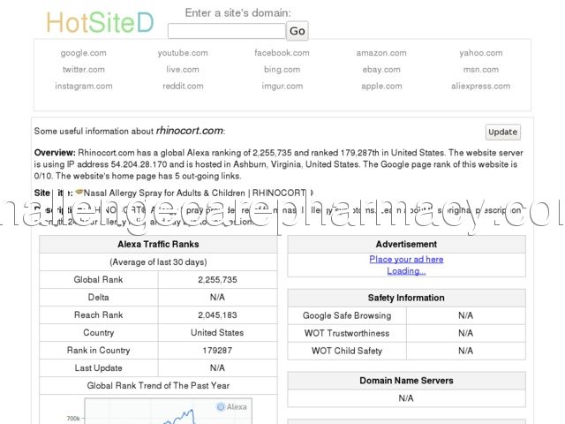Click the Delta row label
The width and height of the screenshot is (565, 424).
pos(98,298)
